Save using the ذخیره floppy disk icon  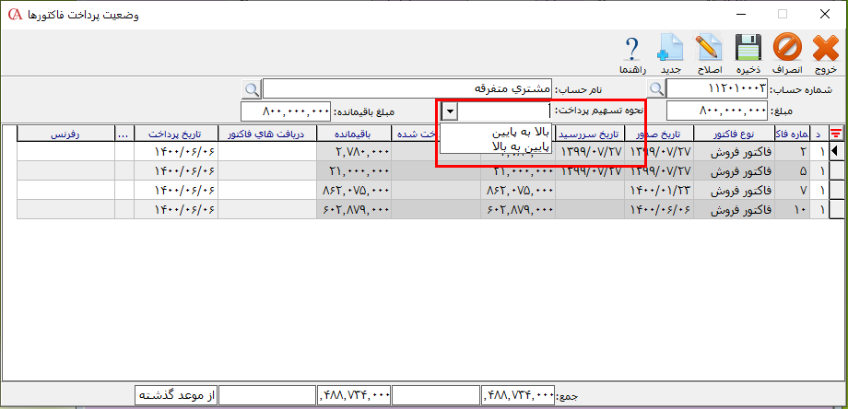[747, 48]
